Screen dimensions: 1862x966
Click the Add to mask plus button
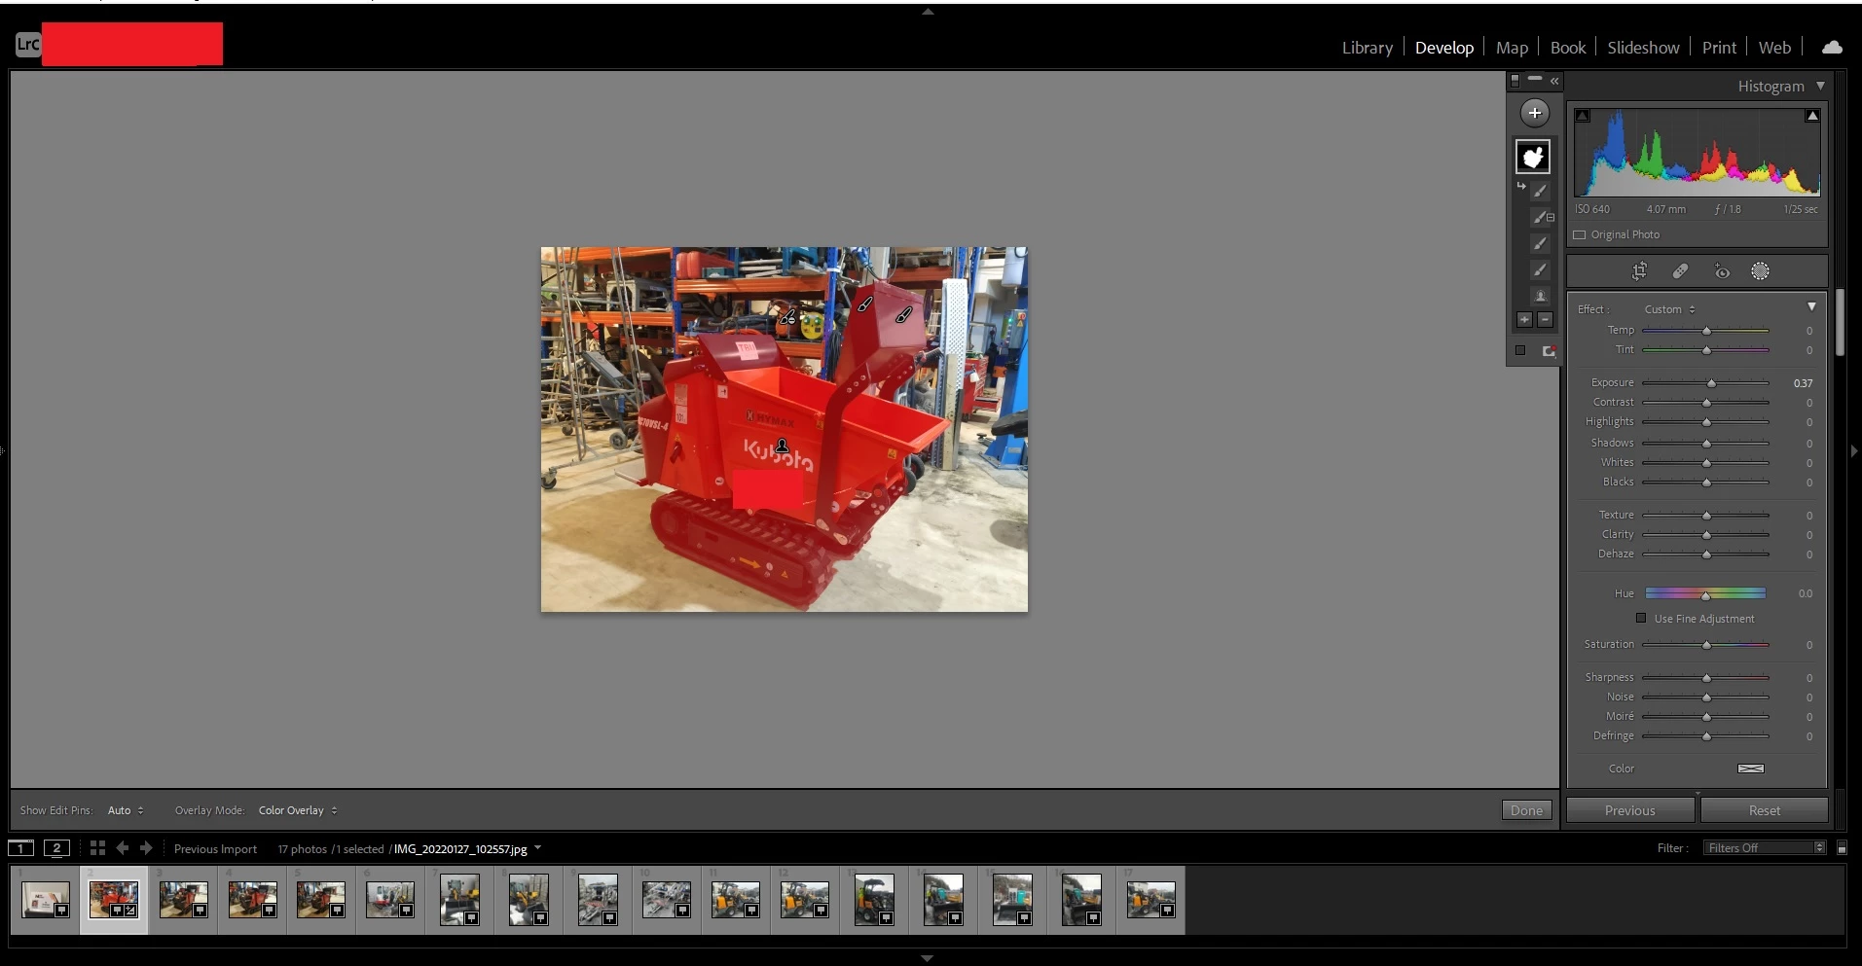click(1524, 319)
